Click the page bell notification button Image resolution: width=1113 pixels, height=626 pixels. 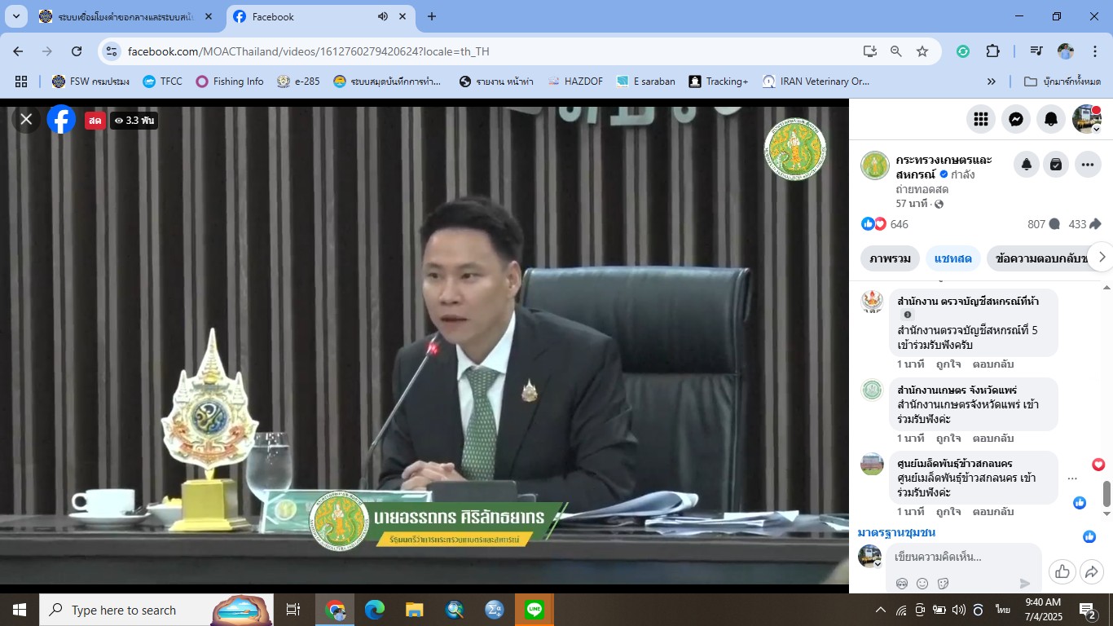coord(1027,165)
